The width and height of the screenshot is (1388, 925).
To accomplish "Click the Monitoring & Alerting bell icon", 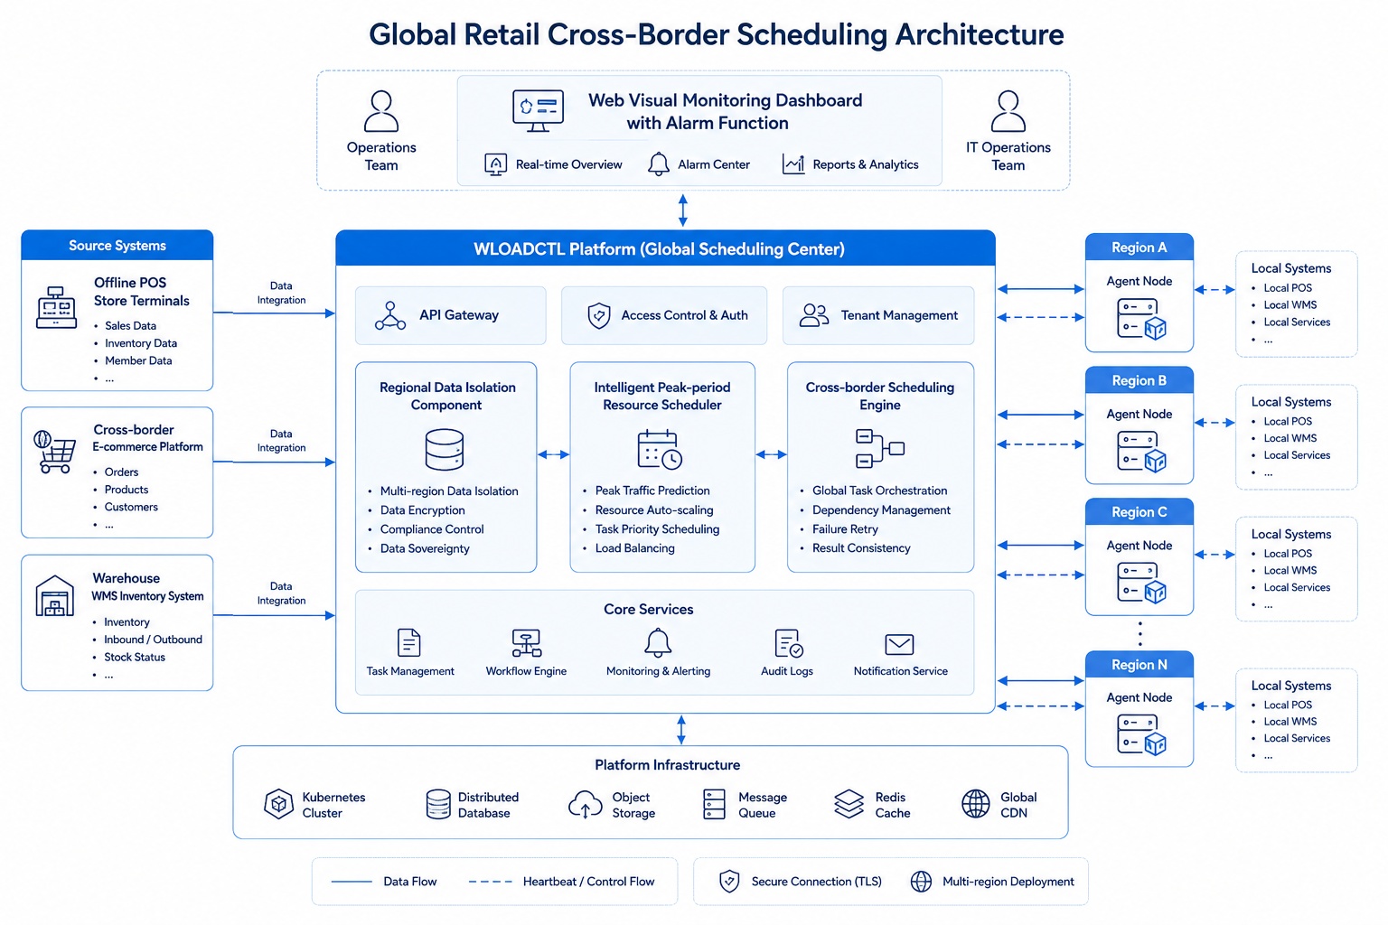I will pos(658,642).
